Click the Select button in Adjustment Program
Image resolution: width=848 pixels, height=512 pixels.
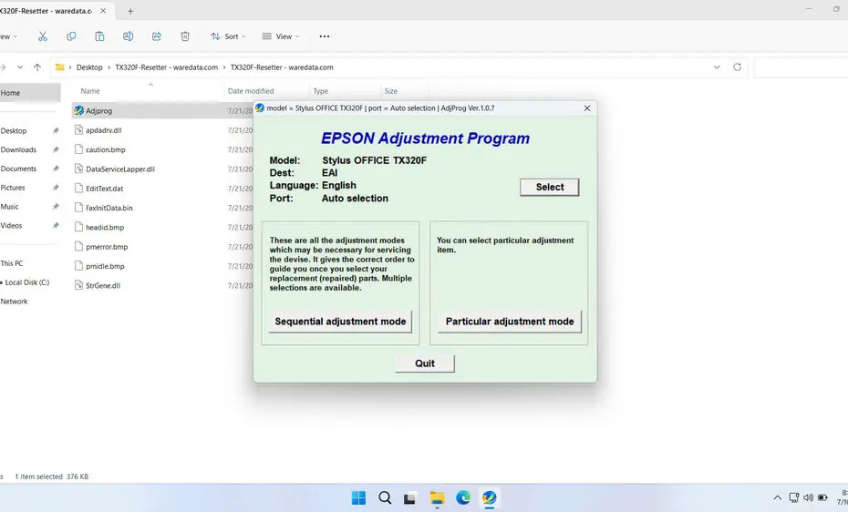click(x=550, y=187)
